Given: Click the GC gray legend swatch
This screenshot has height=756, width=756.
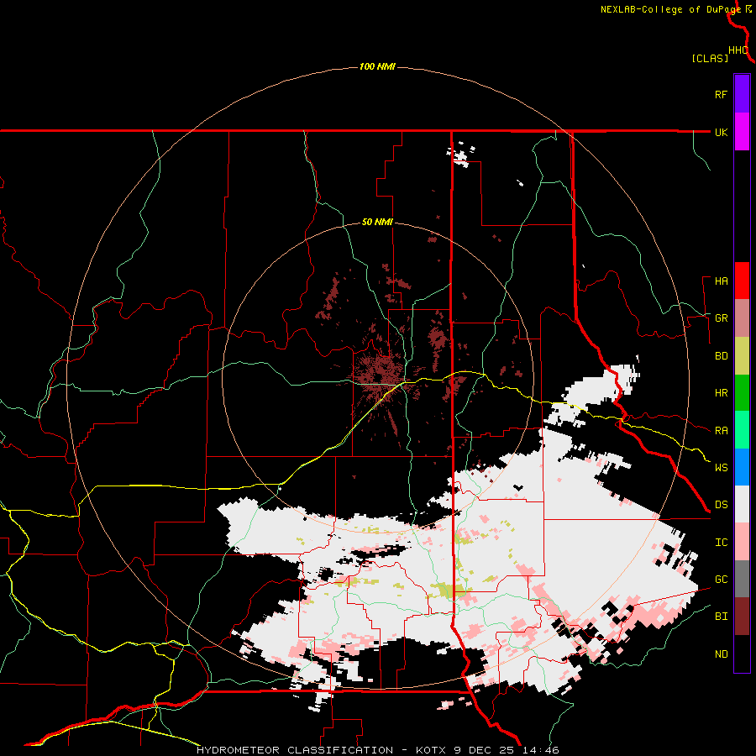Looking at the screenshot, I should (x=742, y=579).
